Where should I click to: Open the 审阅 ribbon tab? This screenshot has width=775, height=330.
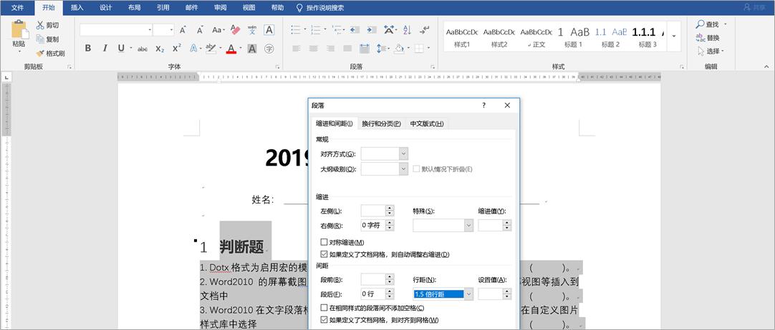pos(221,7)
